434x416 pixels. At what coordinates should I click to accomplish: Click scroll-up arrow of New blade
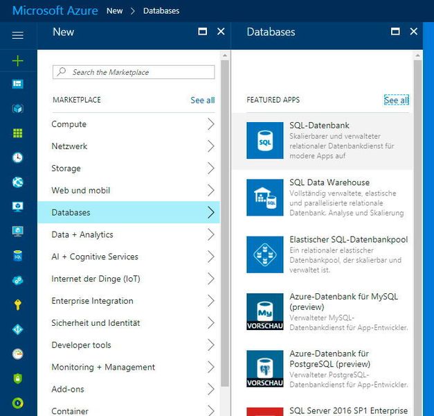225,55
